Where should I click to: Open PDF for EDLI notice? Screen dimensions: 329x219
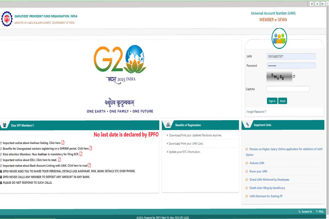[x=59, y=160]
